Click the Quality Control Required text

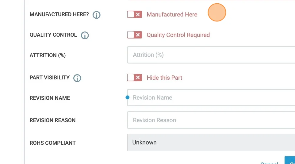tap(178, 35)
